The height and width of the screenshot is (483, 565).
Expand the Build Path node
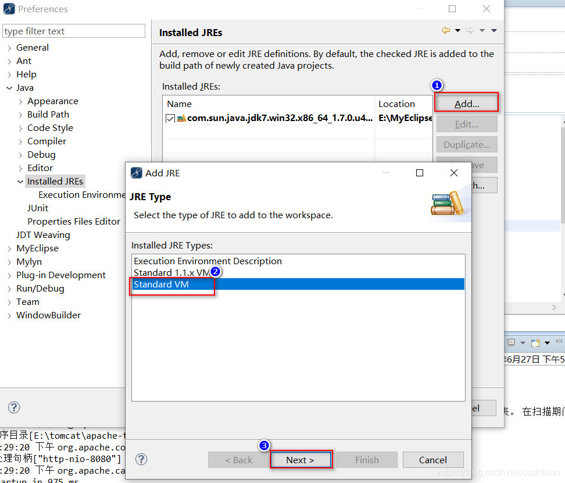coord(20,115)
